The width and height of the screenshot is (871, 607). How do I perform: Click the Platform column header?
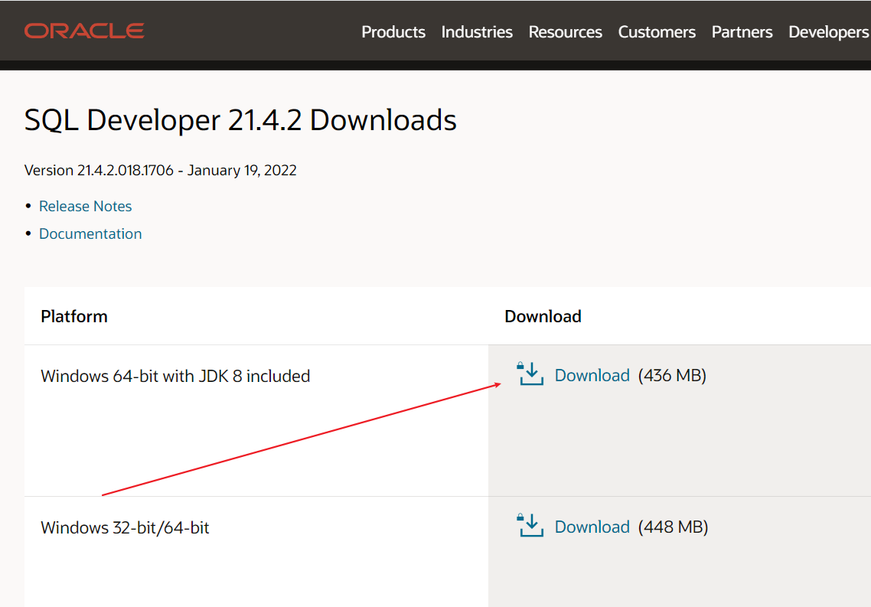(x=74, y=317)
